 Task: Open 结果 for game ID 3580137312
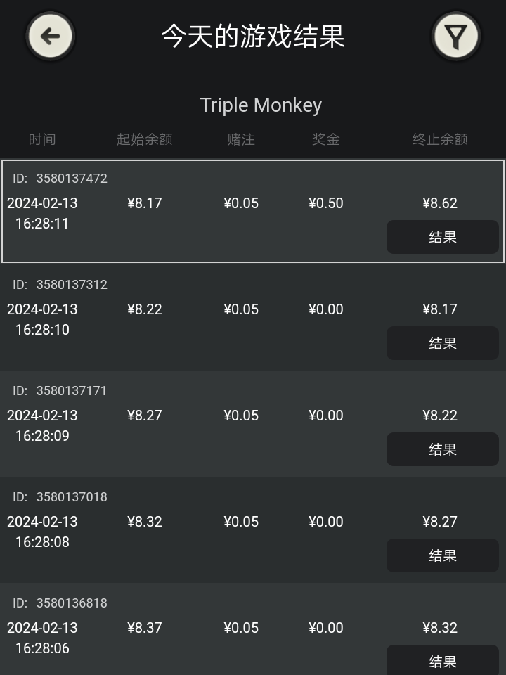tap(442, 343)
